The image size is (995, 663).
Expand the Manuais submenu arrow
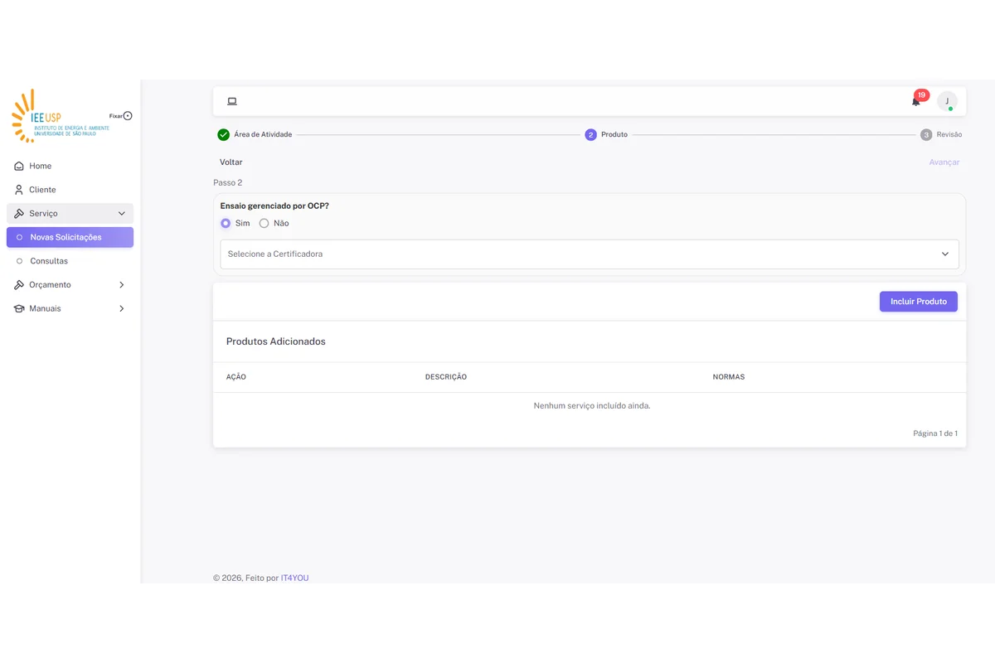122,308
